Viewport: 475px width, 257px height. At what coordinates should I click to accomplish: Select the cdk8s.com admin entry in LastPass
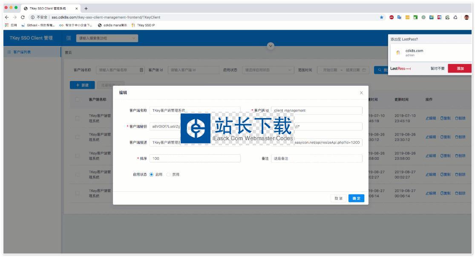[x=430, y=53]
